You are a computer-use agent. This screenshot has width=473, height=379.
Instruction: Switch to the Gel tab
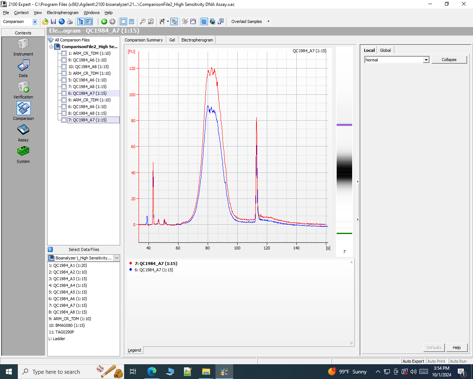[x=172, y=40]
